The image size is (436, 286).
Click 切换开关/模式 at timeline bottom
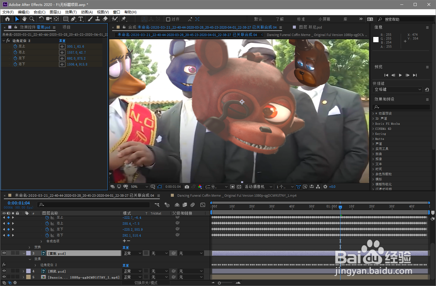click(146, 283)
